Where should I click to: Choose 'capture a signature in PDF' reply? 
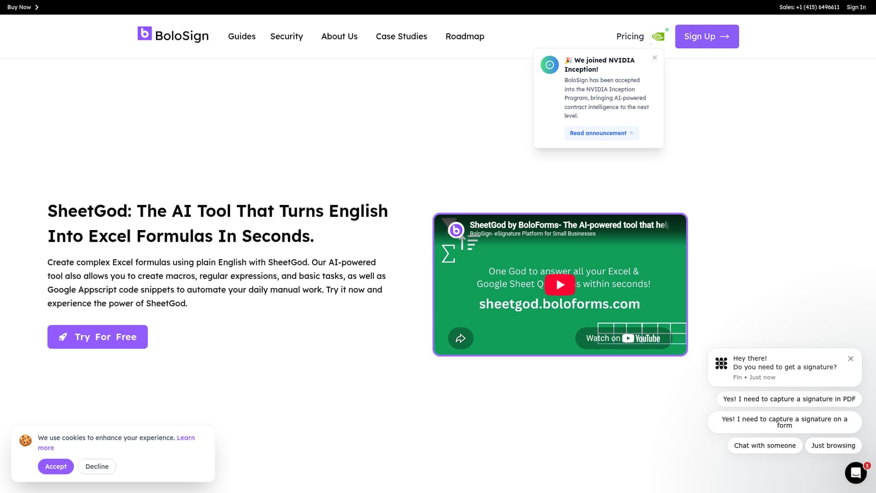point(789,399)
